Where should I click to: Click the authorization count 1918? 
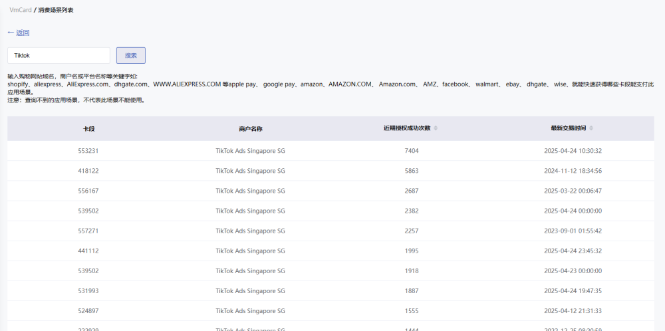(412, 271)
